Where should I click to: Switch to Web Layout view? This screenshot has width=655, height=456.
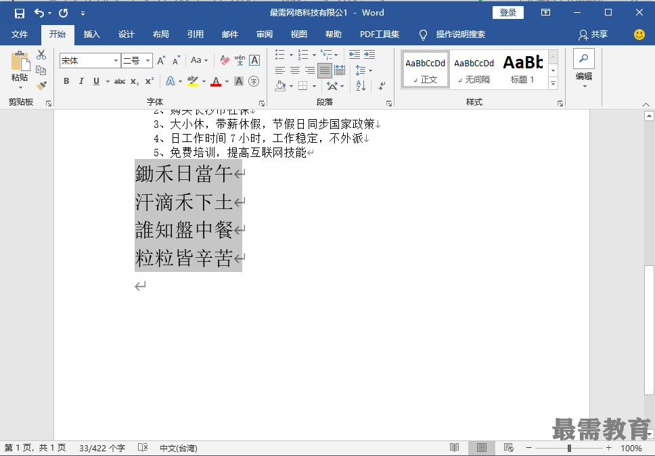[x=508, y=448]
